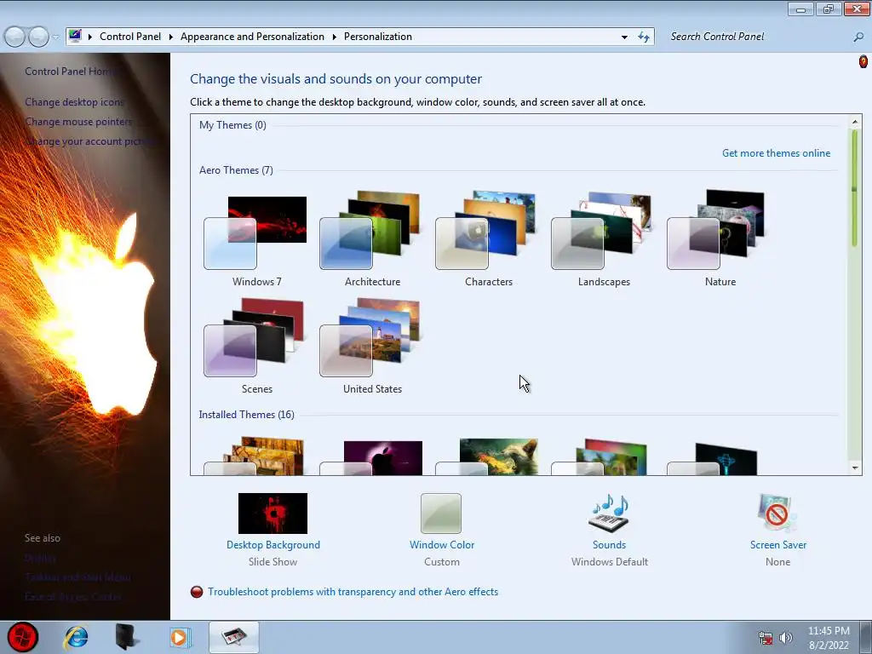The image size is (872, 654).
Task: Open Control Panel Home
Action: [70, 72]
